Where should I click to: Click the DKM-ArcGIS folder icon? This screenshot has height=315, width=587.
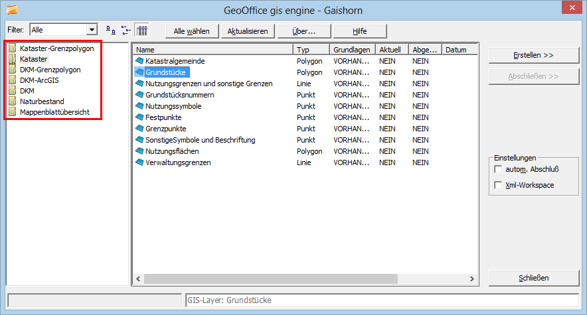[13, 80]
